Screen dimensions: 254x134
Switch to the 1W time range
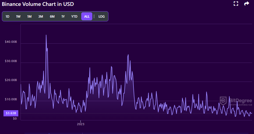[x=18, y=16]
